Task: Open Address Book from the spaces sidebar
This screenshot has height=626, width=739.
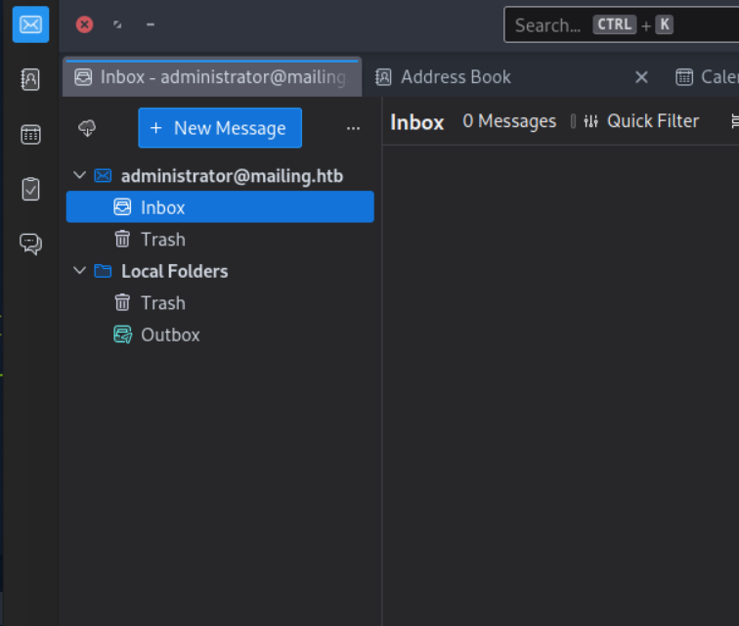Action: [30, 80]
